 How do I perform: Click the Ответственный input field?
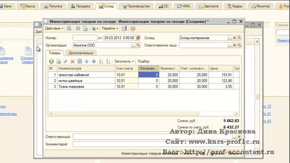coord(152,137)
